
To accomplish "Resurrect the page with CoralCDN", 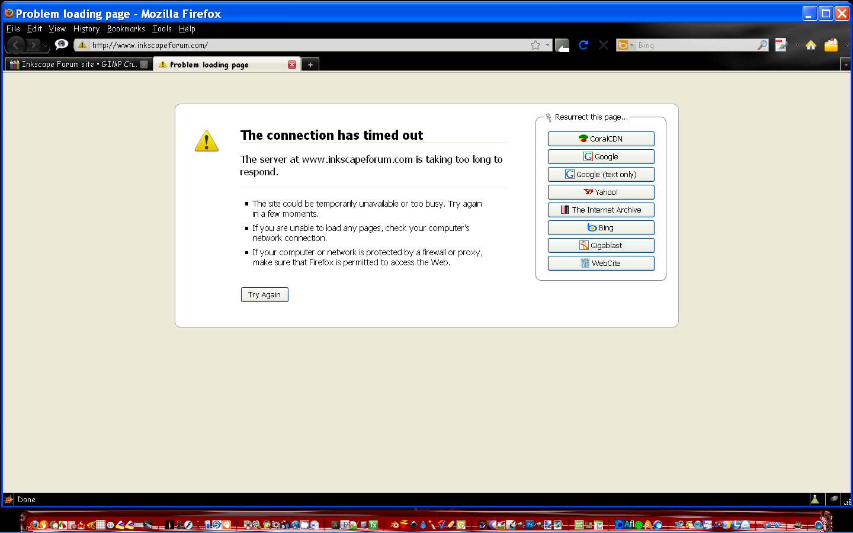I will pos(601,139).
